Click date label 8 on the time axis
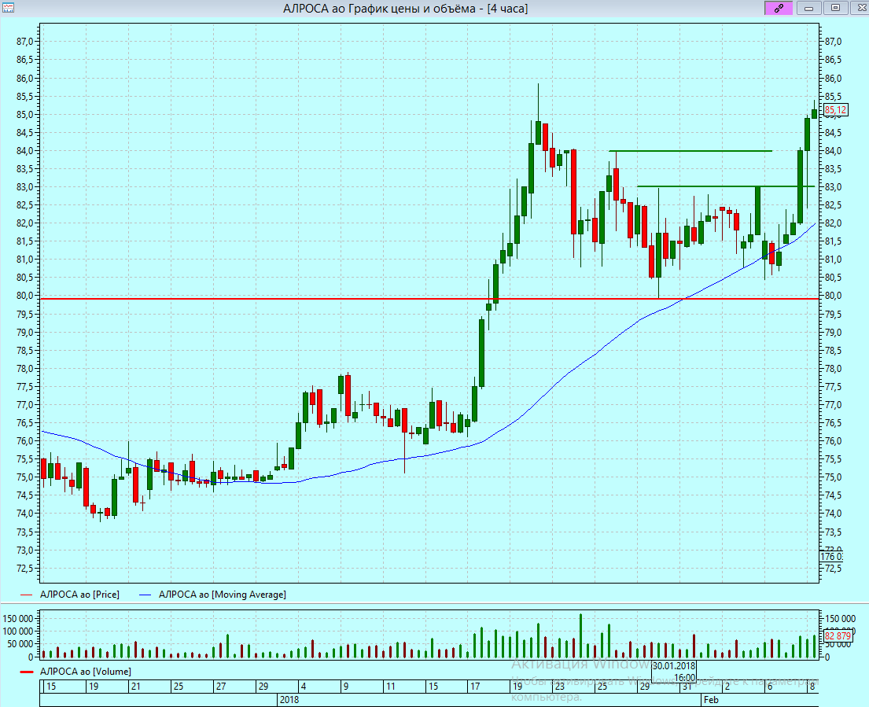This screenshot has width=869, height=707. pos(812,687)
